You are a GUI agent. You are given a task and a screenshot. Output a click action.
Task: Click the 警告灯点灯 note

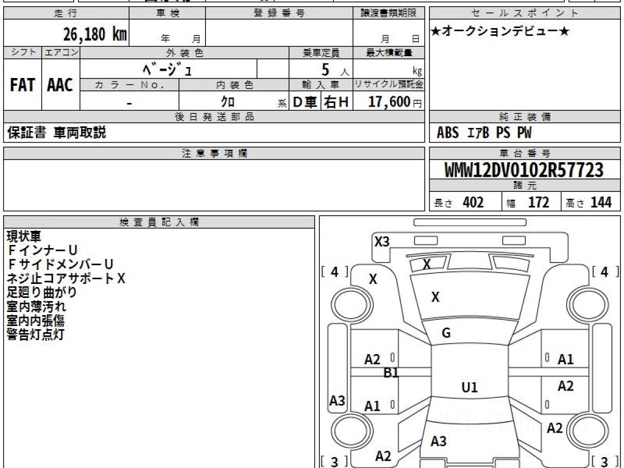(35, 335)
